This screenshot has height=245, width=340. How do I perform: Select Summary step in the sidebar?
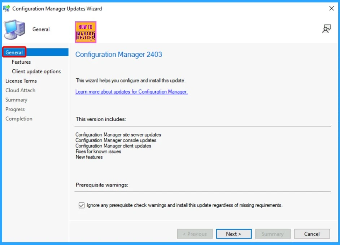point(16,100)
